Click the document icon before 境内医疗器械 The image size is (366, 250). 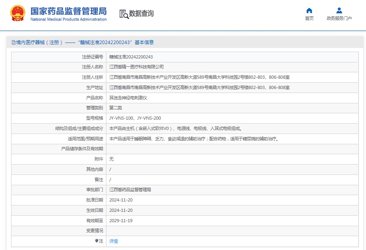tap(13, 43)
